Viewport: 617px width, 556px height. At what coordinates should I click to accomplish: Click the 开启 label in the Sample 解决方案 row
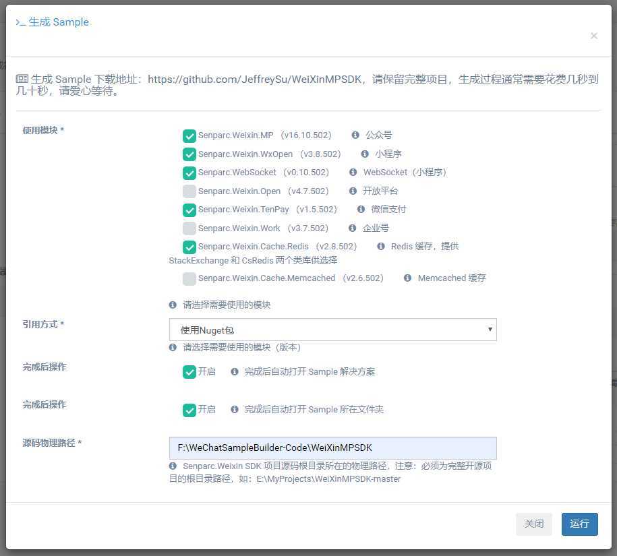[206, 371]
